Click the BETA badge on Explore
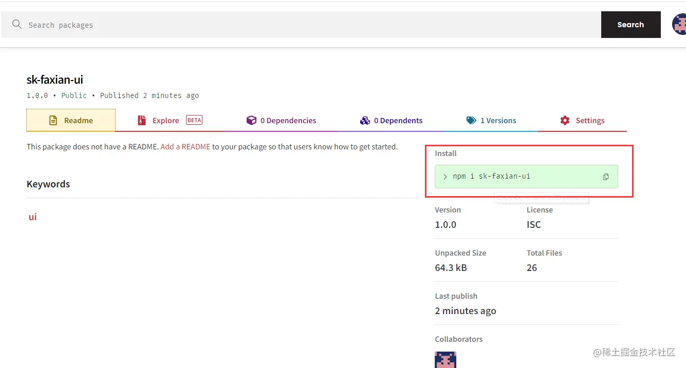686x368 pixels. point(194,120)
